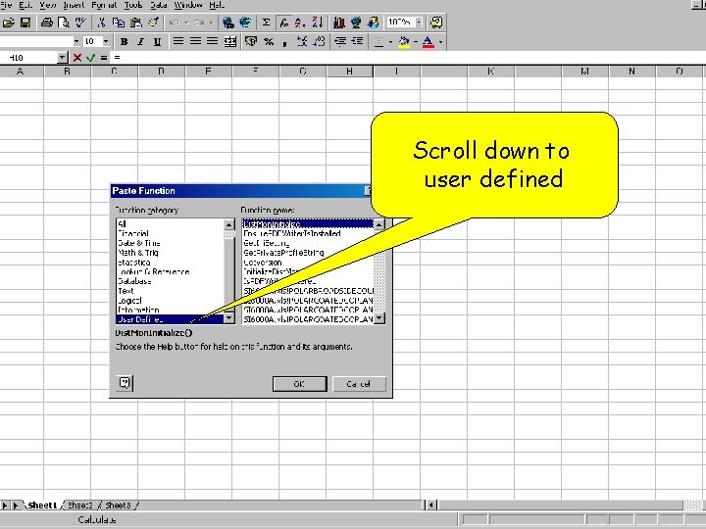Open the Insert menu
Screen dimensions: 706x529
click(x=74, y=5)
